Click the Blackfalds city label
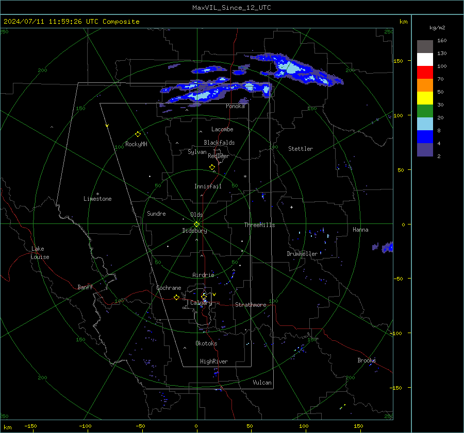 tap(219, 143)
